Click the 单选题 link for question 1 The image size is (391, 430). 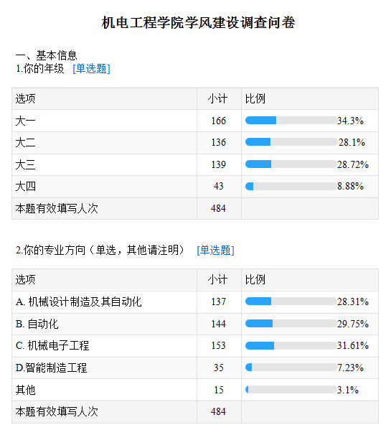(91, 69)
